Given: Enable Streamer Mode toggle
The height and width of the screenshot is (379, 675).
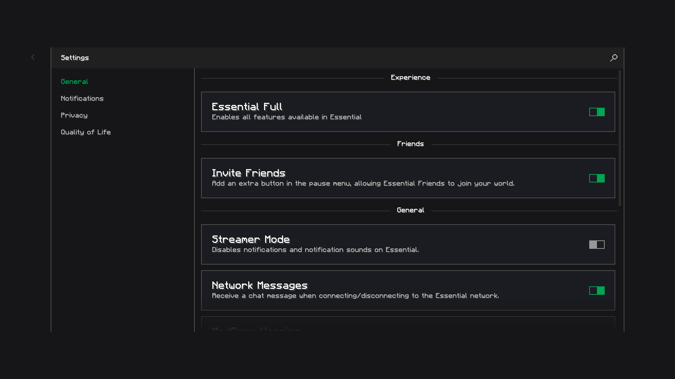Looking at the screenshot, I should (597, 244).
